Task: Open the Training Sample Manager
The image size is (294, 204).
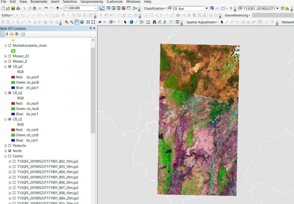Action: (212, 8)
